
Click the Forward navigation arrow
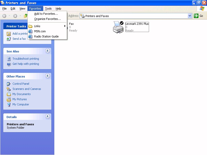tap(15, 16)
